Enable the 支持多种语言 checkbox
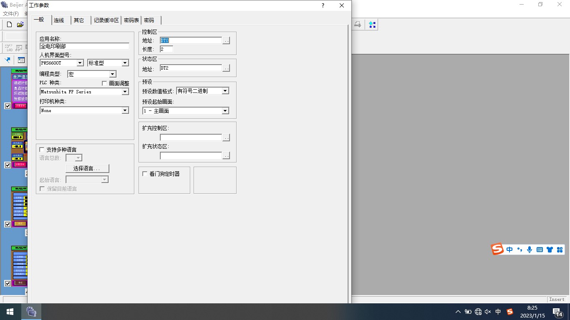The height and width of the screenshot is (320, 570). (x=42, y=150)
